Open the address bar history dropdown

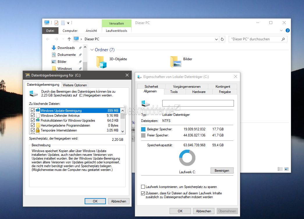216,39
